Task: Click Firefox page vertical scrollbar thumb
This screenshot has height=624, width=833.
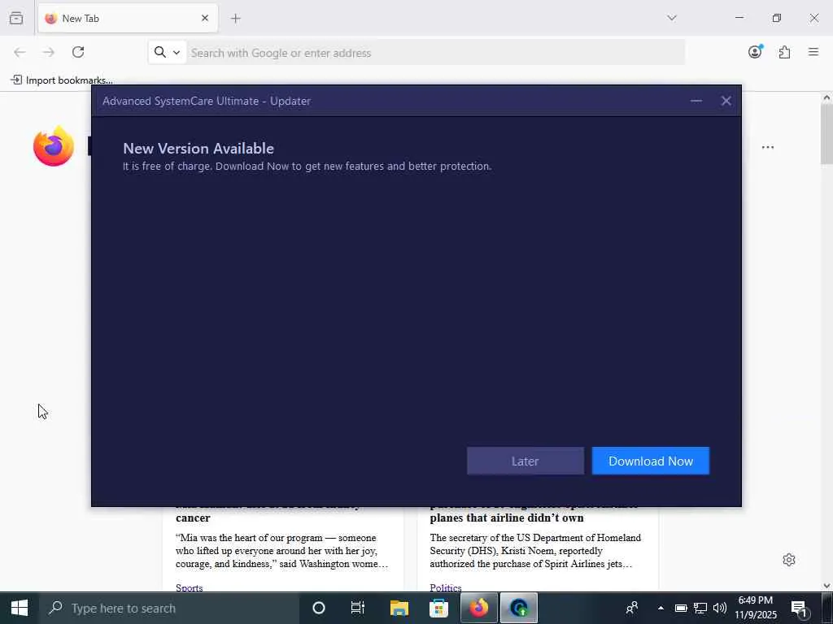Action: point(826,134)
